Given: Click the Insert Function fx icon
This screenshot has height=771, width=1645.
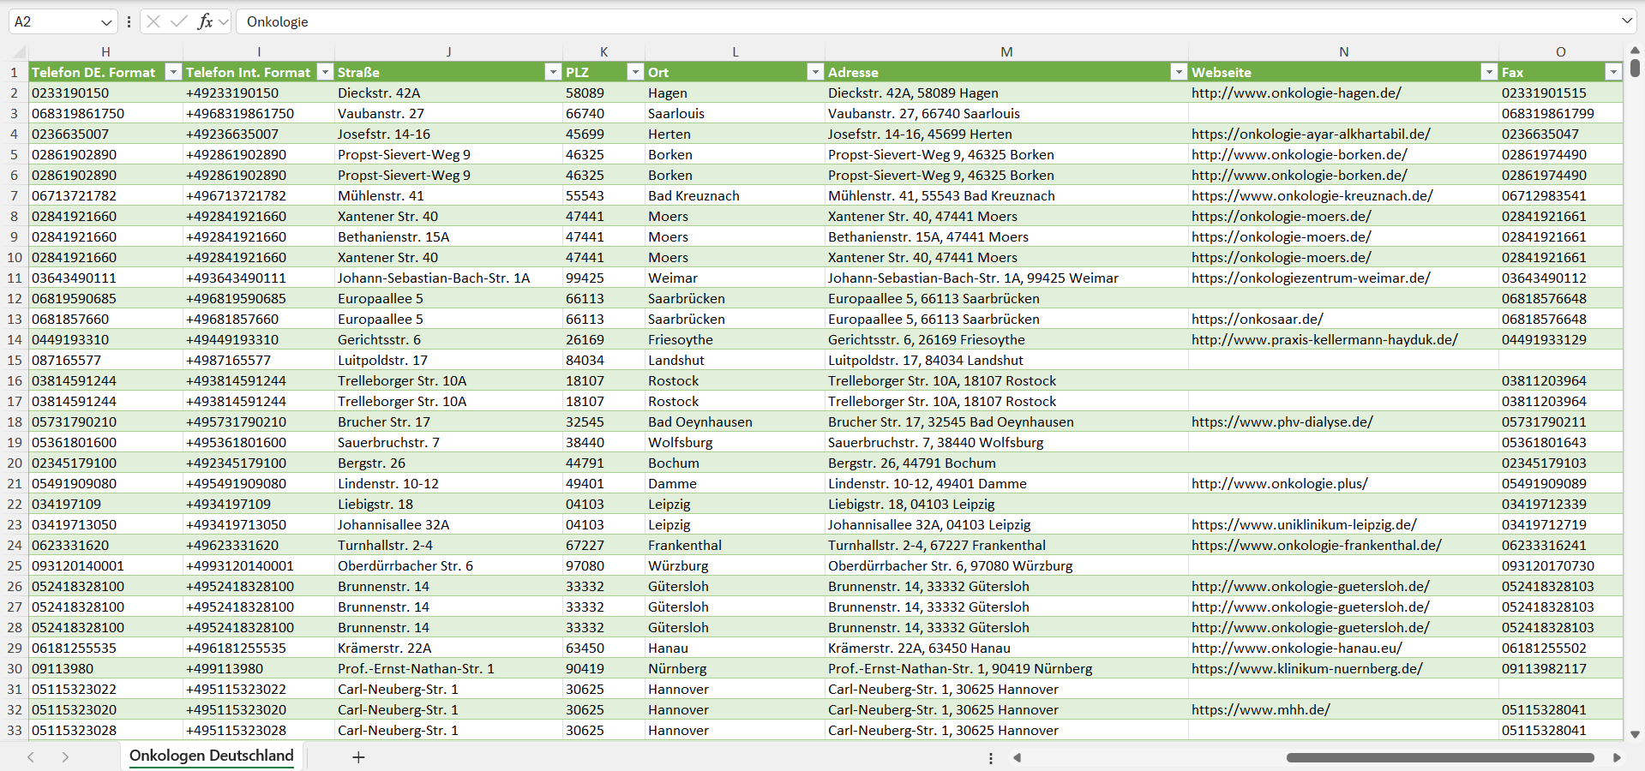Looking at the screenshot, I should (205, 21).
